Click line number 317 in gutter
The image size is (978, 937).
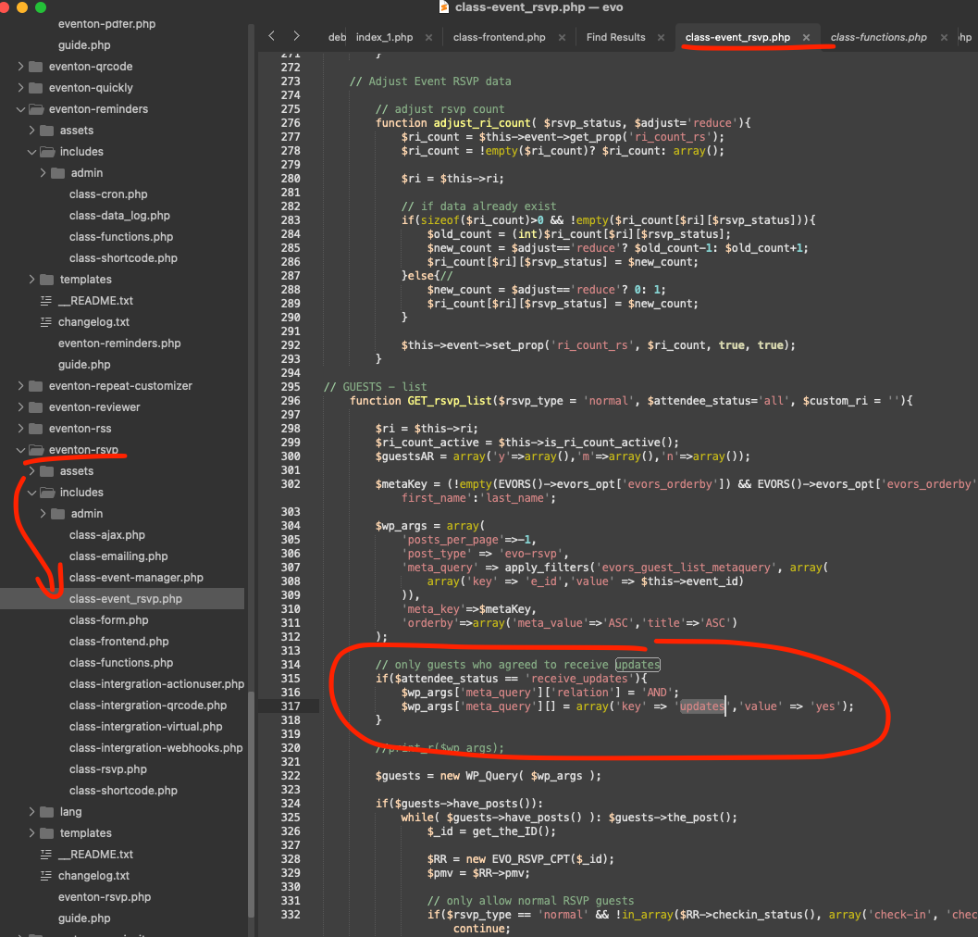pos(290,706)
